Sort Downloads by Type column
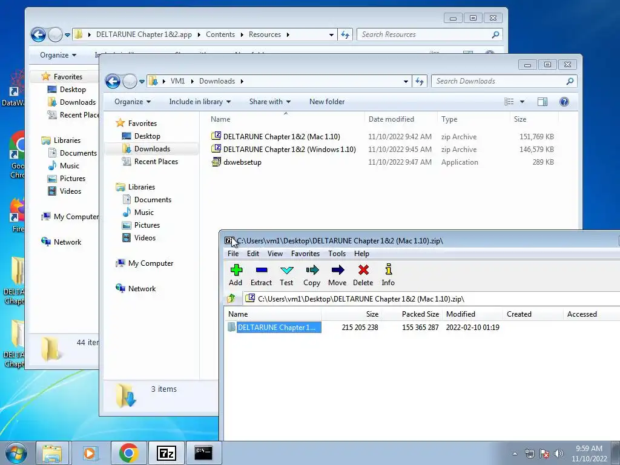 pyautogui.click(x=449, y=119)
